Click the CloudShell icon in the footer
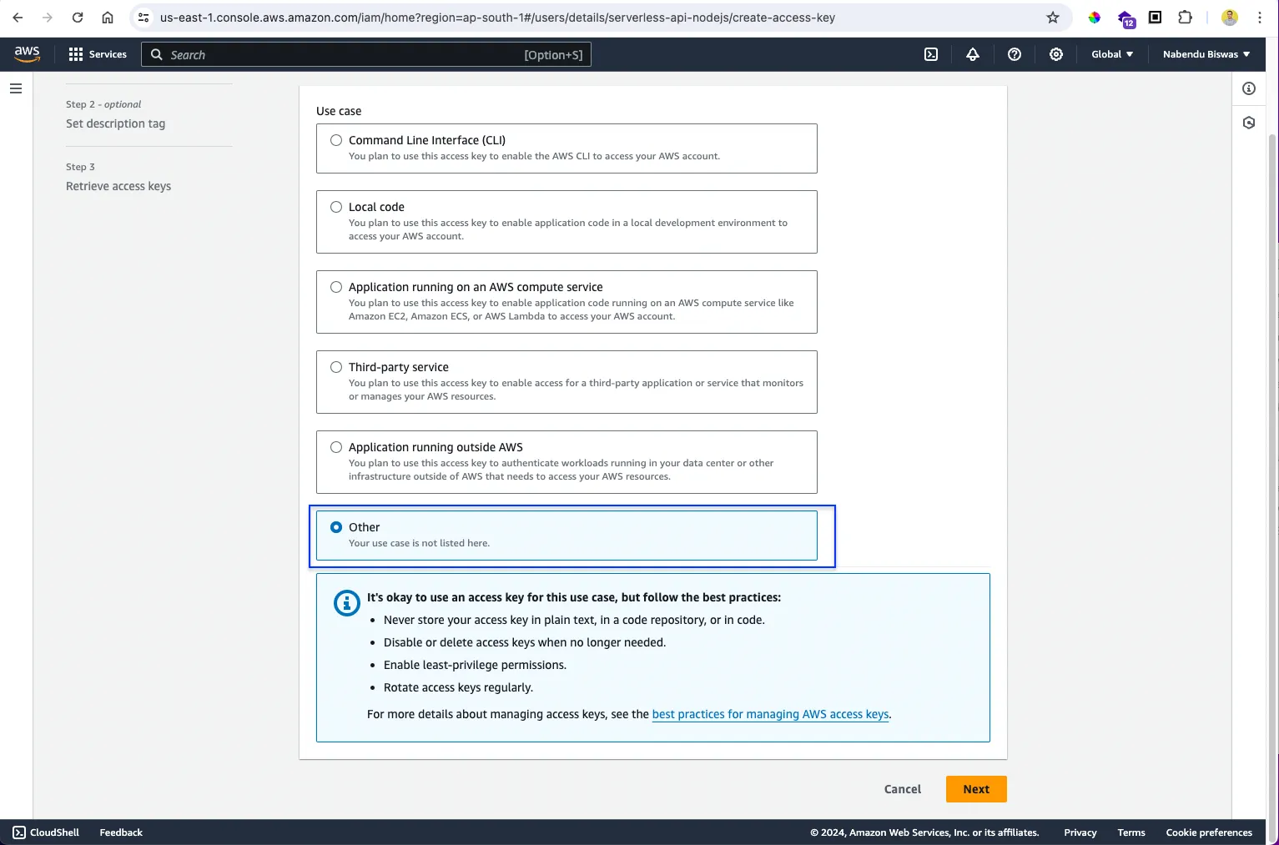This screenshot has width=1279, height=845. (19, 832)
